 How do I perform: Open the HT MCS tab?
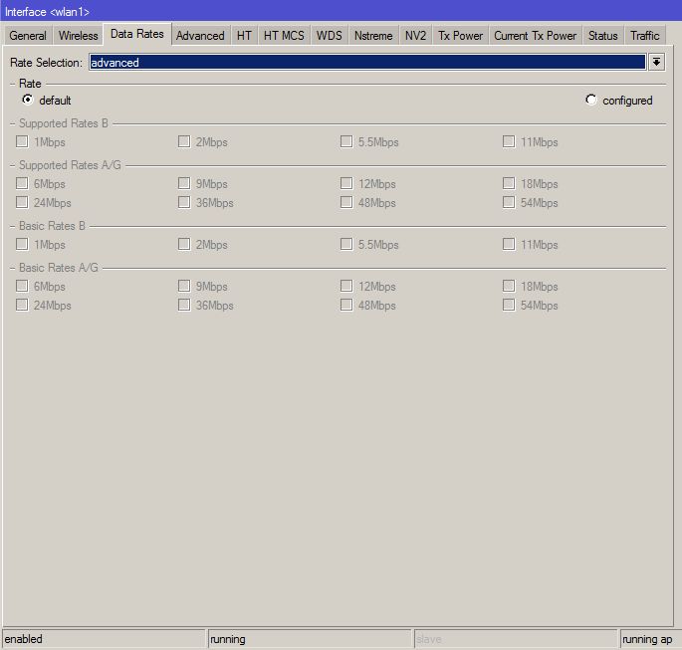pos(284,36)
